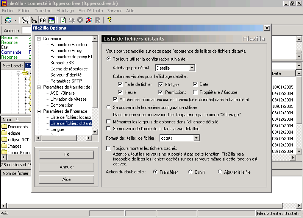This screenshot has width=303, height=218.
Task: Select the Transférer double-click action
Action: coord(155,172)
